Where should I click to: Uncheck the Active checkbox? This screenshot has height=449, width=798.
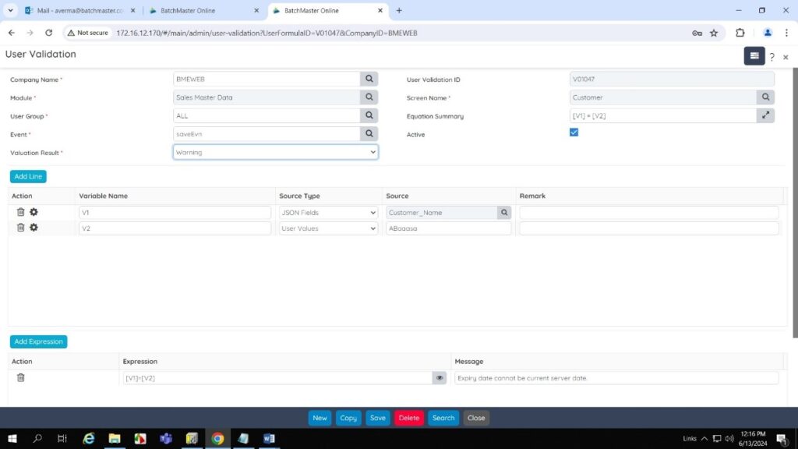(574, 133)
